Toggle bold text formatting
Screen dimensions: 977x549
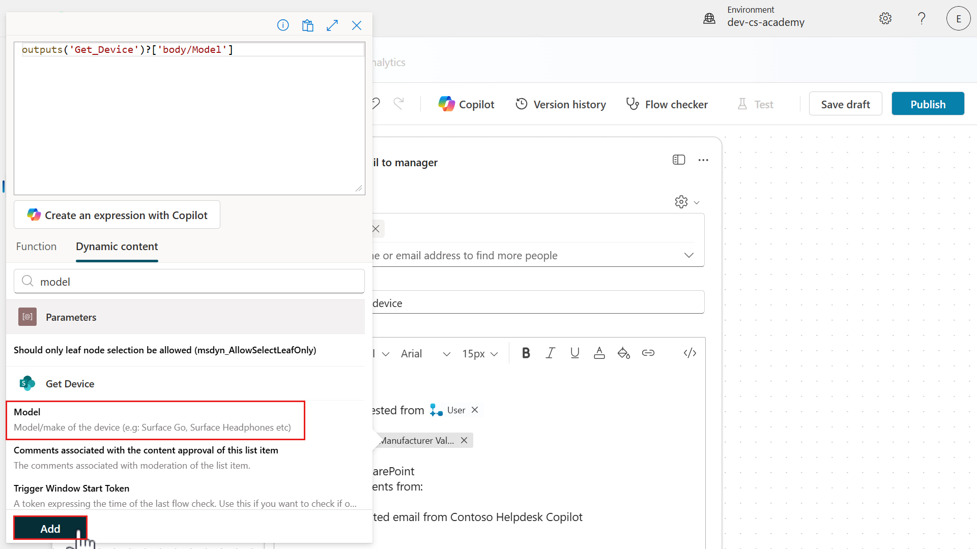[526, 353]
